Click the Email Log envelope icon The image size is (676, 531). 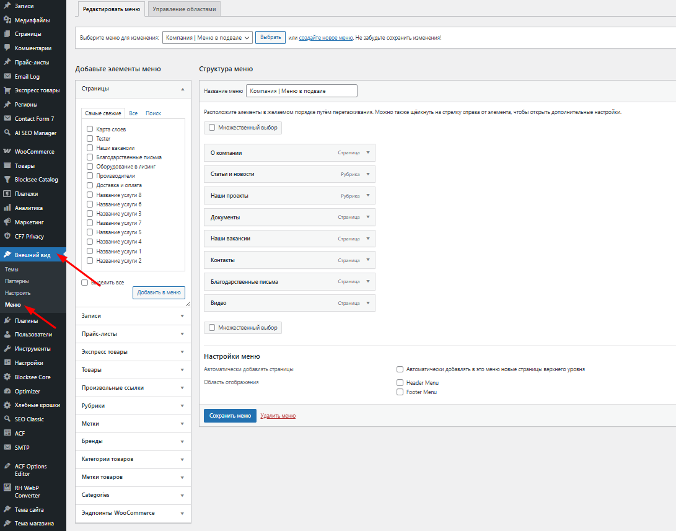(x=7, y=76)
